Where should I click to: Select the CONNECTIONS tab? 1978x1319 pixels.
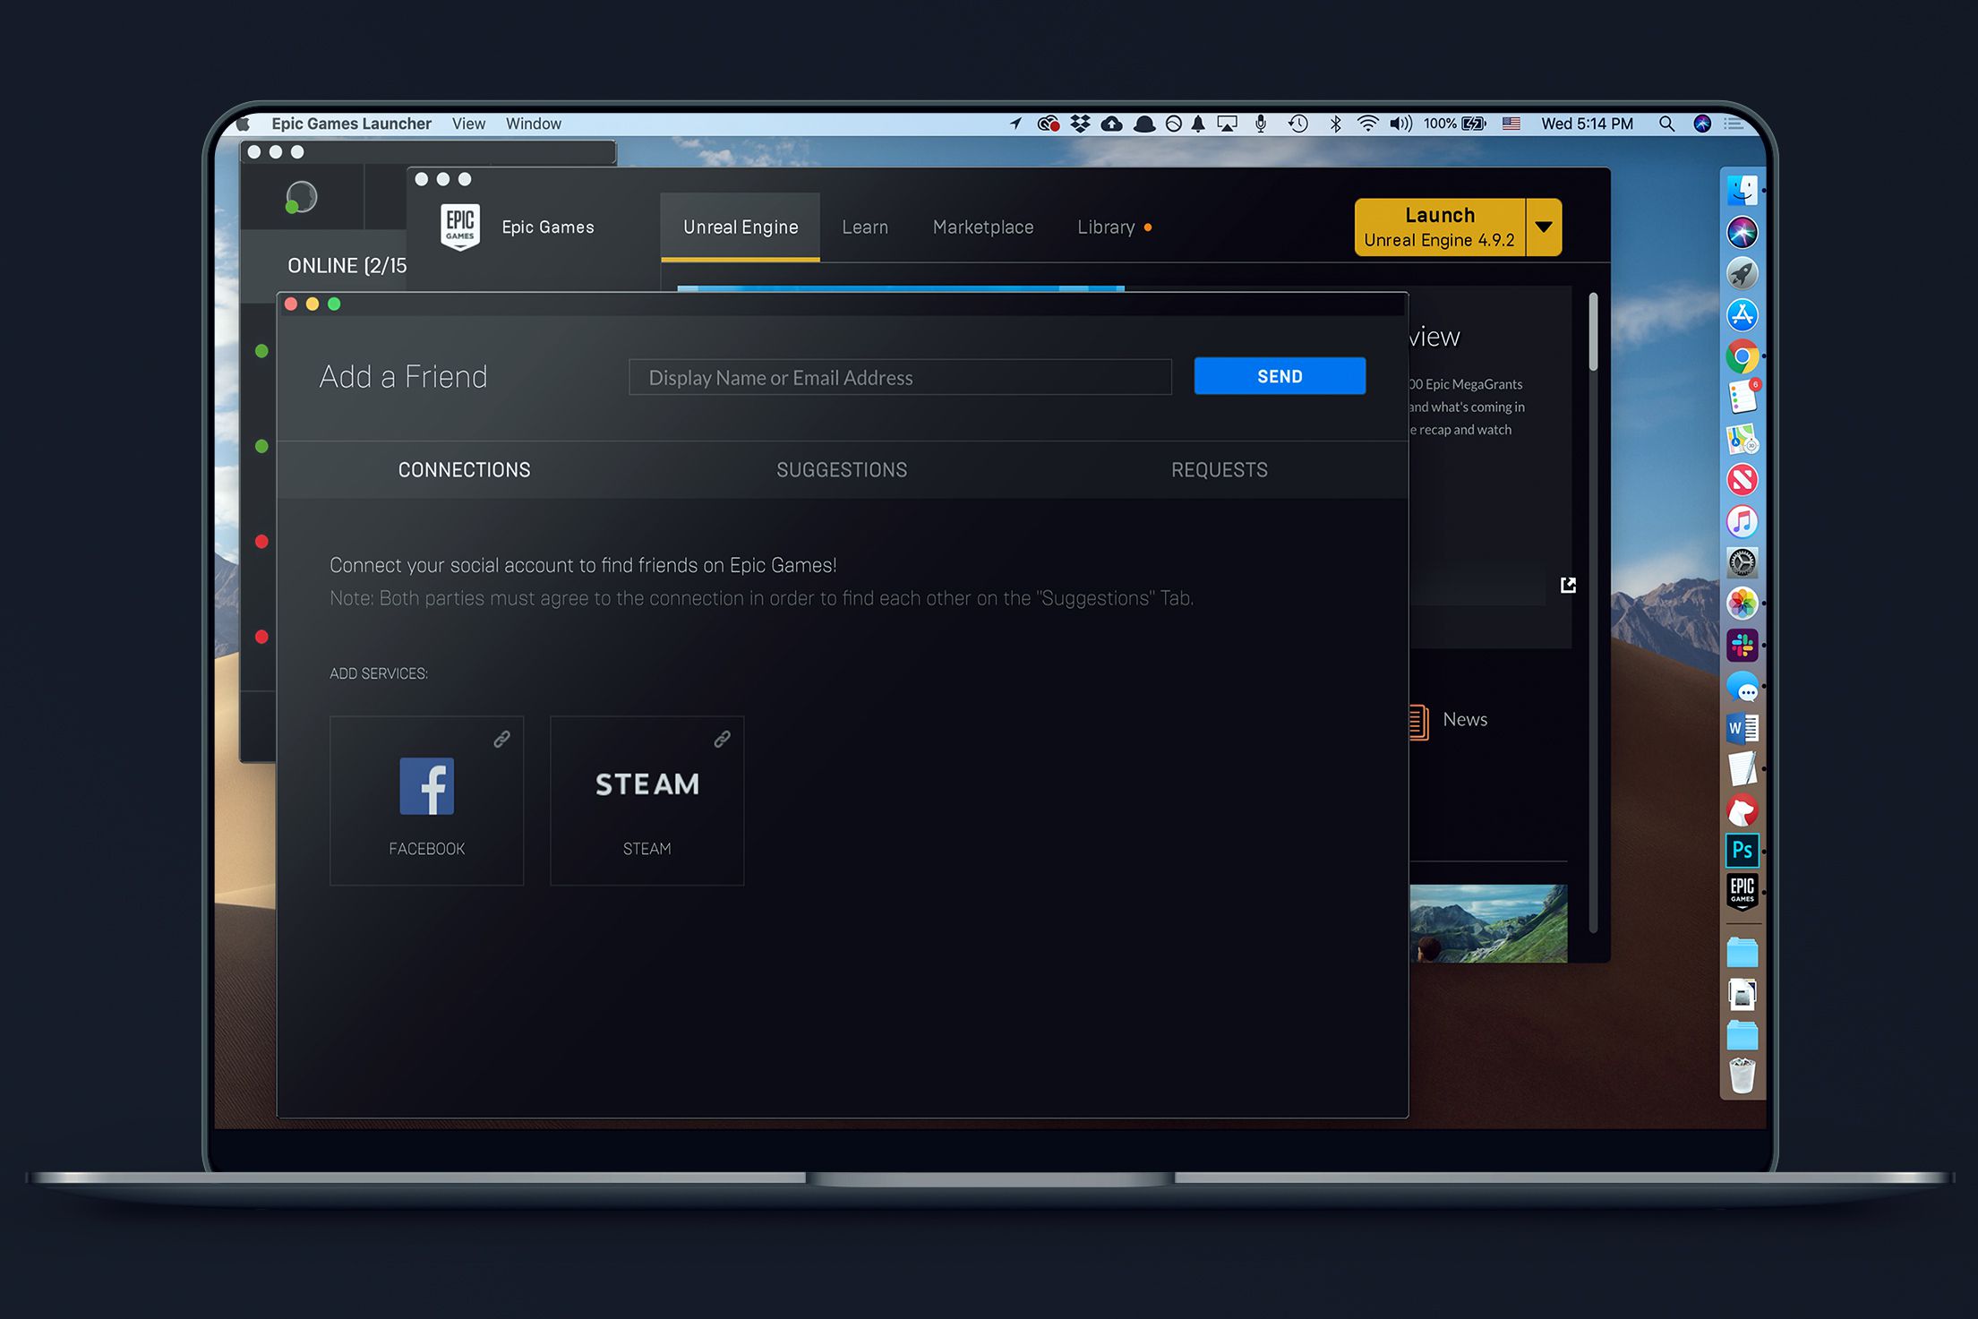pos(464,471)
